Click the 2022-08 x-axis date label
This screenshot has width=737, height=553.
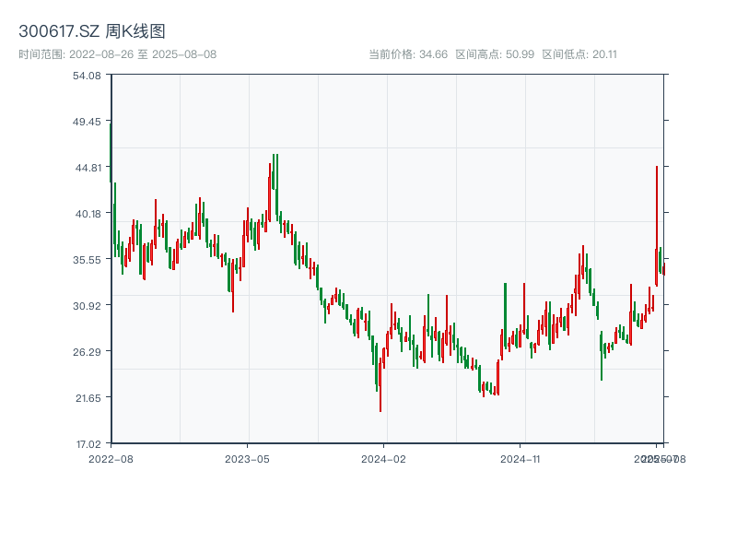(x=111, y=458)
